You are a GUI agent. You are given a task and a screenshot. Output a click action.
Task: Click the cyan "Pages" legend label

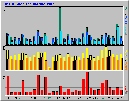point(126,31)
